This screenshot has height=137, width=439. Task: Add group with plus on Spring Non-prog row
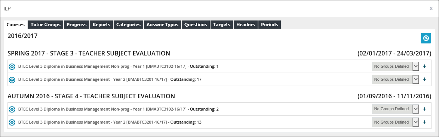click(x=424, y=66)
